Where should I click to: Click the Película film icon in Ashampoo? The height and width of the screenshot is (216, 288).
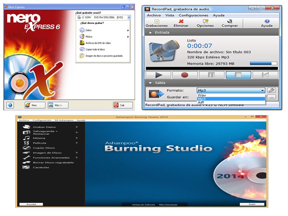tap(26, 143)
